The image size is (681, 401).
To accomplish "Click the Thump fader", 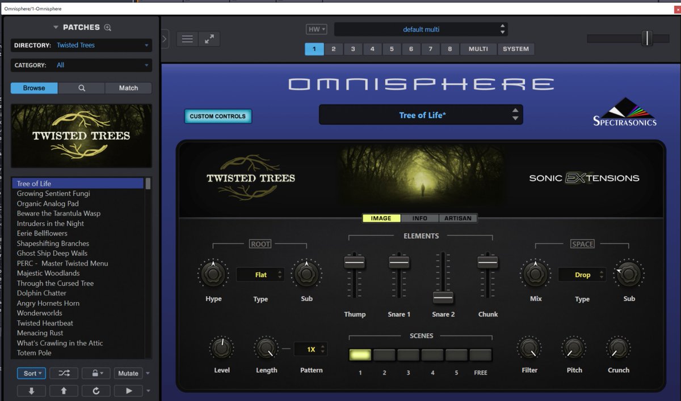I will pos(354,262).
